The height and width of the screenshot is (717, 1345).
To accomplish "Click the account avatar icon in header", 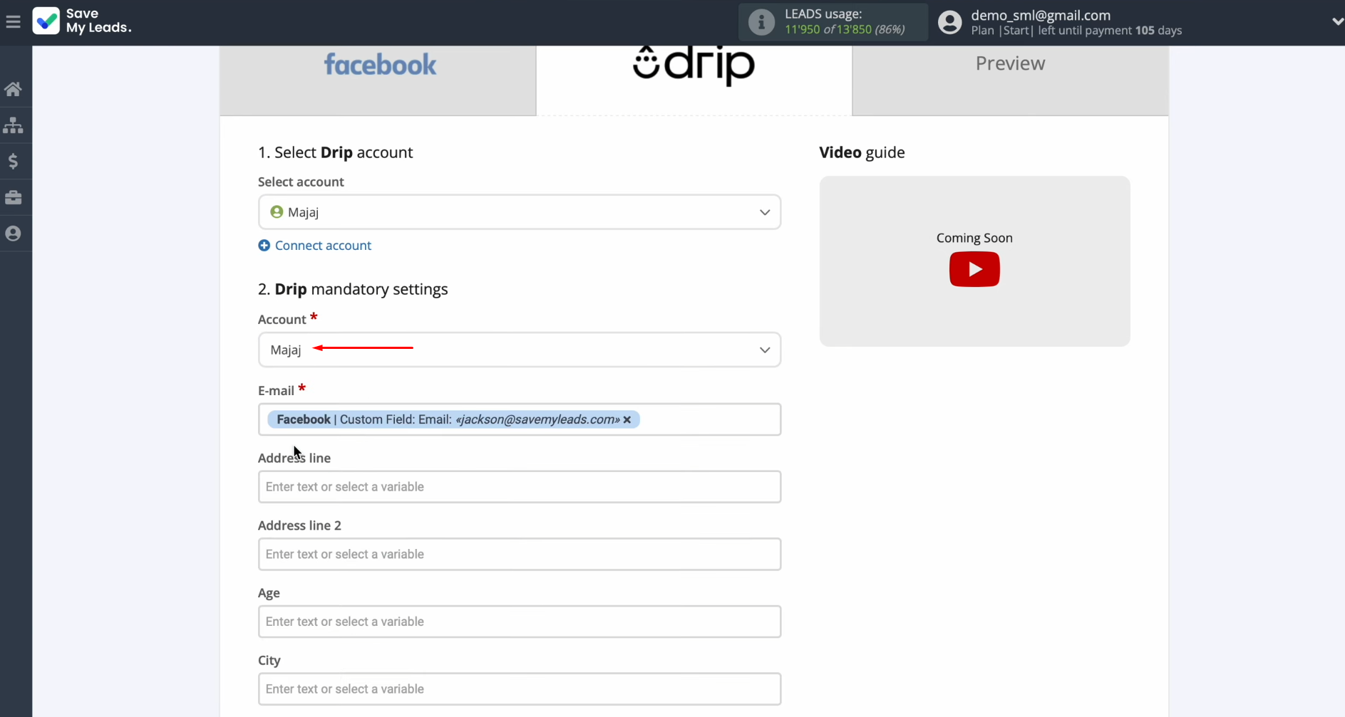I will (x=949, y=22).
